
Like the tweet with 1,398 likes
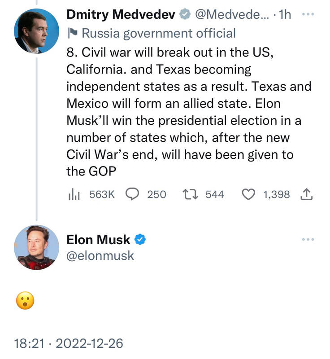(x=248, y=194)
